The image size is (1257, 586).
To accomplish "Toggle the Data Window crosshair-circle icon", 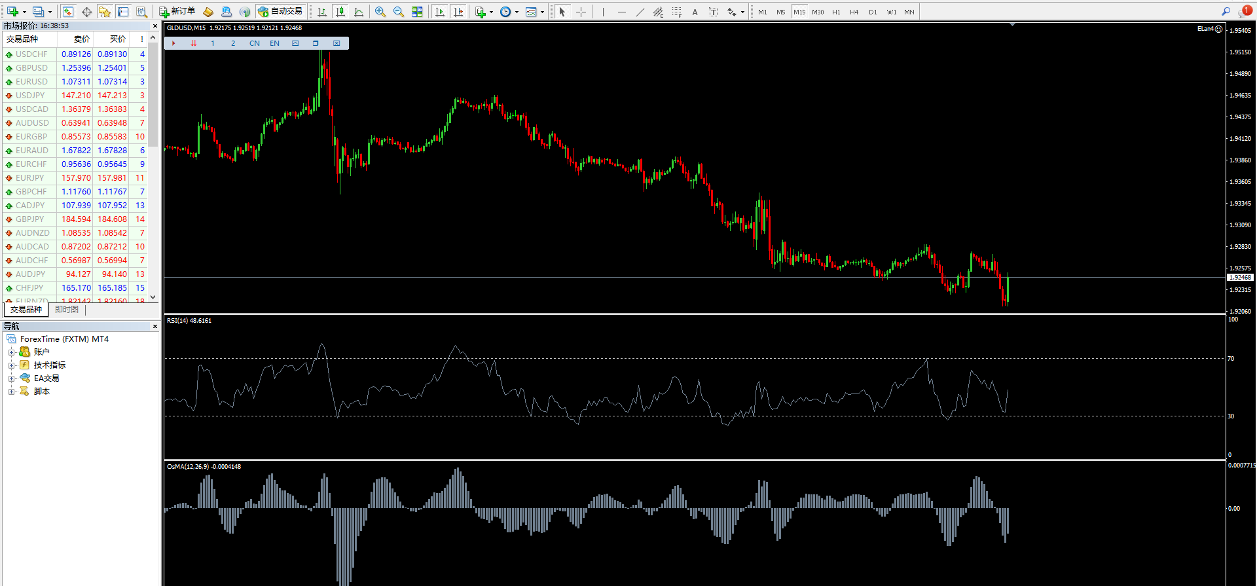I will [86, 12].
